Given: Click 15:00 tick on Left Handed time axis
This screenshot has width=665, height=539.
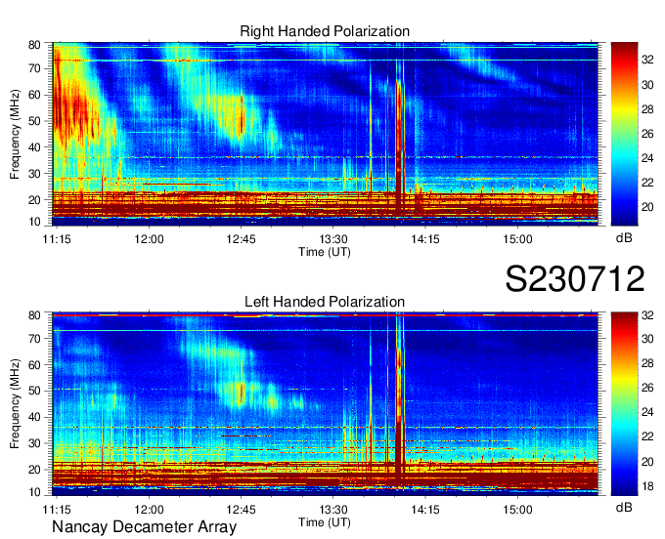Looking at the screenshot, I should [517, 510].
